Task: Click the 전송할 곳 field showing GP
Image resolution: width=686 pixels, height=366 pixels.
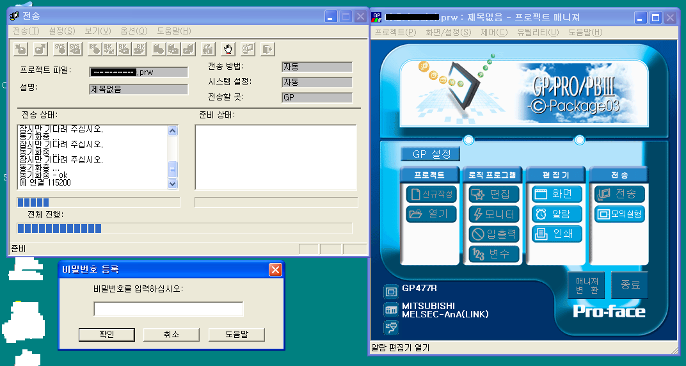Action: 317,97
